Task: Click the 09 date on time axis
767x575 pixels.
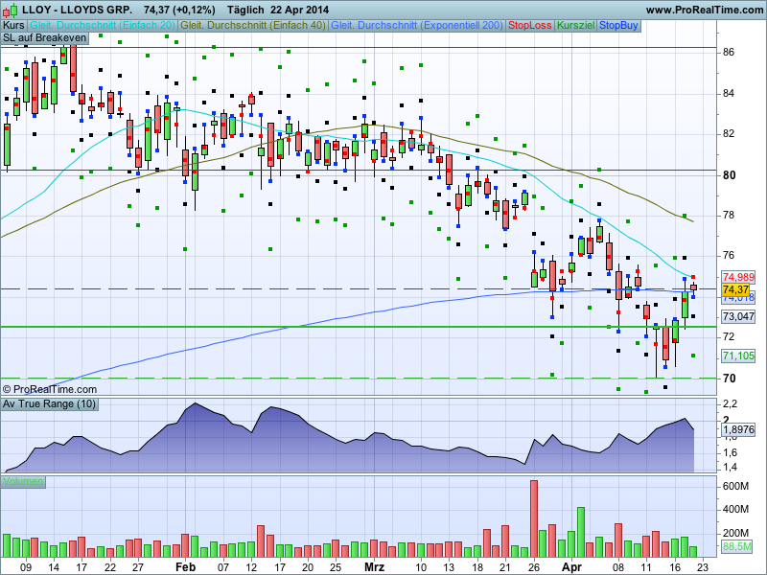Action: click(x=26, y=567)
